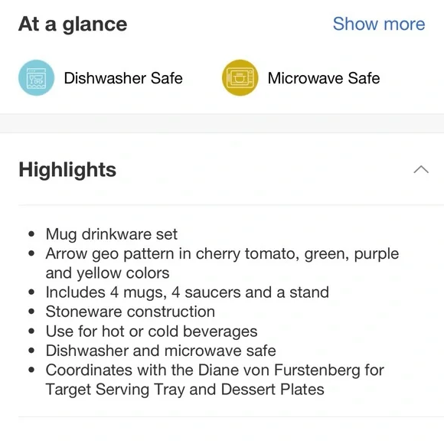Screen dimensions: 444x444
Task: Collapse the Highlights section chevron
Action: pos(421,169)
